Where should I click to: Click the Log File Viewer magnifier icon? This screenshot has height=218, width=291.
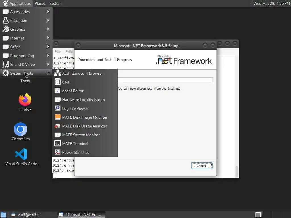[57, 108]
